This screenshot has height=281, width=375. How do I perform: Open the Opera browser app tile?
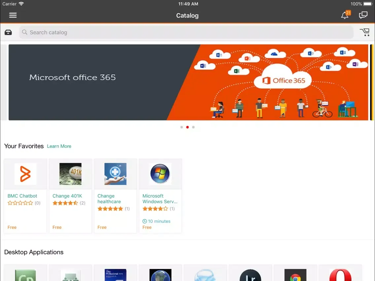[340, 275]
